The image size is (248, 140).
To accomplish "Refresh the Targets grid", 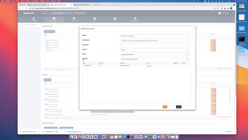I will click(x=70, y=118).
